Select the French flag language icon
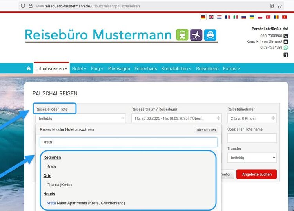 (x=227, y=17)
